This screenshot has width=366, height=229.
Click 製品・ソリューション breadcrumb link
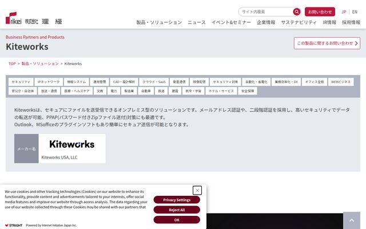40,64
